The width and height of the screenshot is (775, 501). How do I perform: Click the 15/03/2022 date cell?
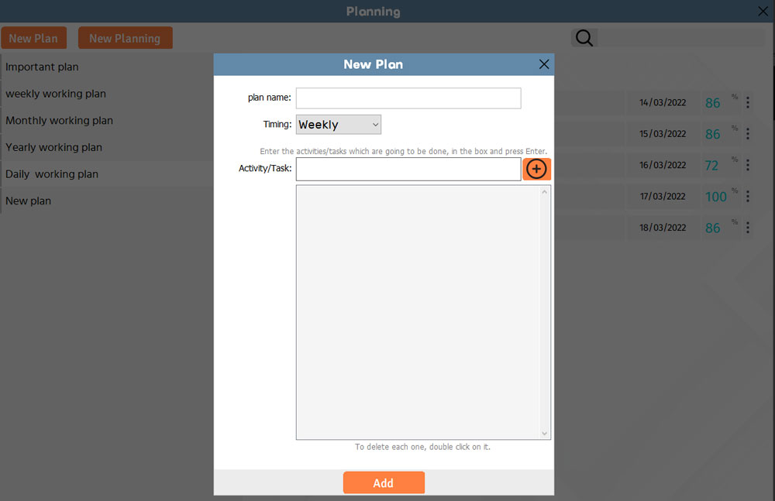pos(663,134)
